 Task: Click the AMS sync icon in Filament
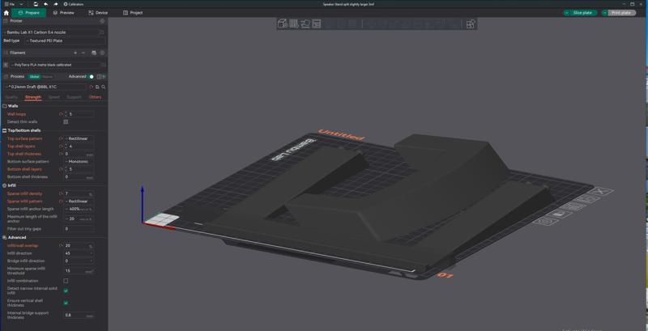tap(94, 53)
